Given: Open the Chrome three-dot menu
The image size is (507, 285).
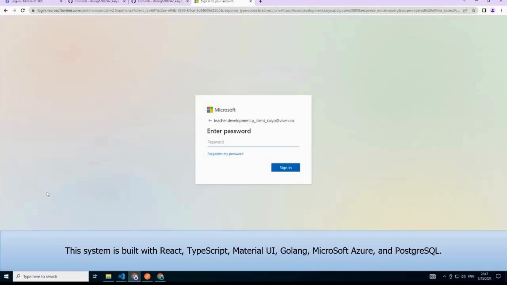Looking at the screenshot, I should coord(501,11).
